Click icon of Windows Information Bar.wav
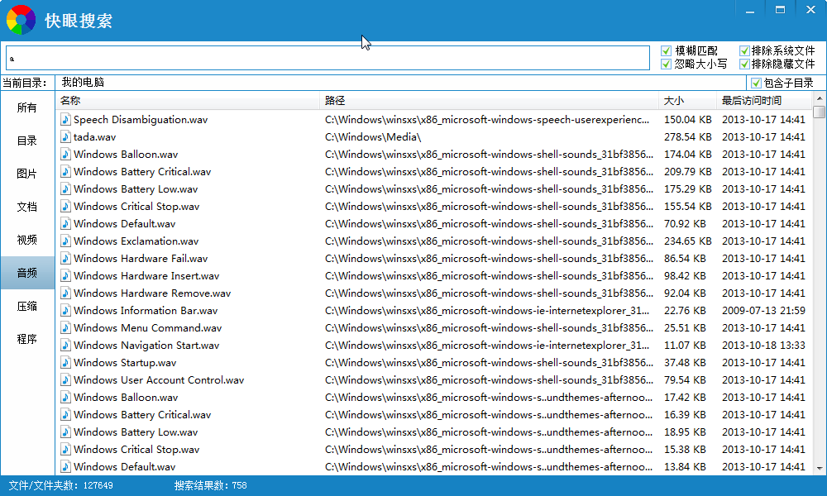 (66, 311)
